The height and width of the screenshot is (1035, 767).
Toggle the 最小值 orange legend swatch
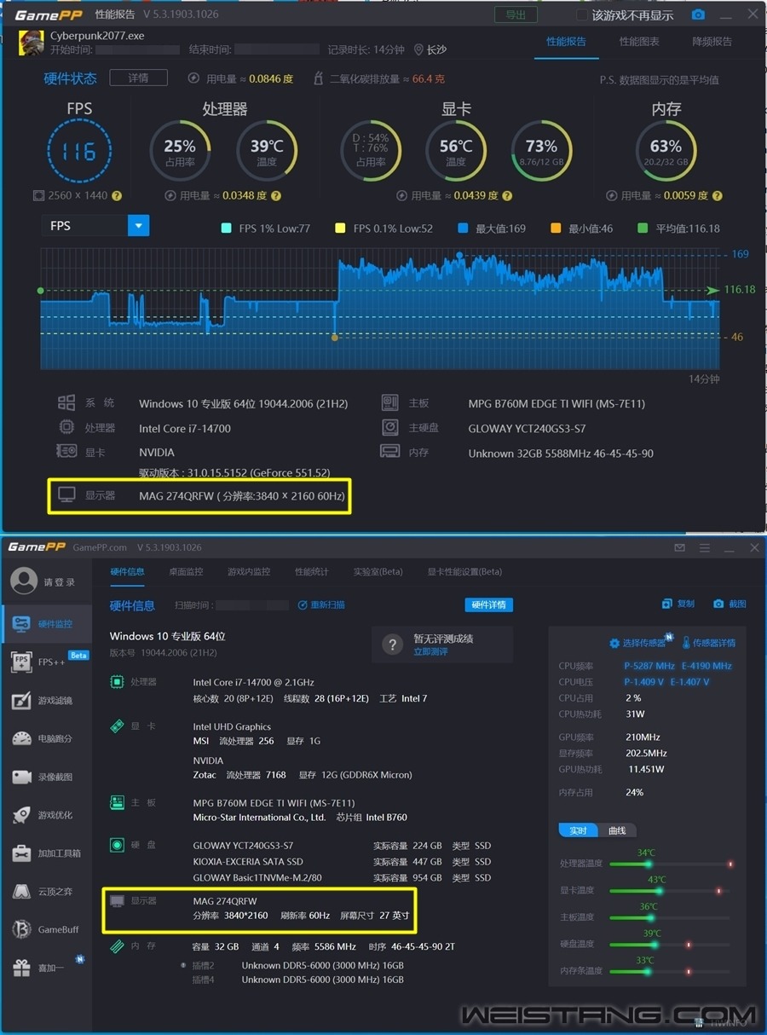556,228
